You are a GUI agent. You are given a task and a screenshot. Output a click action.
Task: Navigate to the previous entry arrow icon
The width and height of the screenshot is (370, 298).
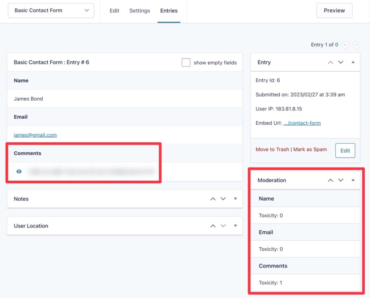[345, 45]
